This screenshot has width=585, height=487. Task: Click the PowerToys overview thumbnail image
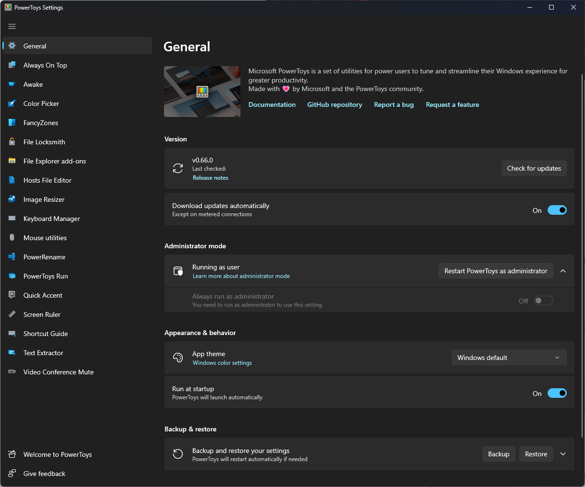click(x=202, y=92)
